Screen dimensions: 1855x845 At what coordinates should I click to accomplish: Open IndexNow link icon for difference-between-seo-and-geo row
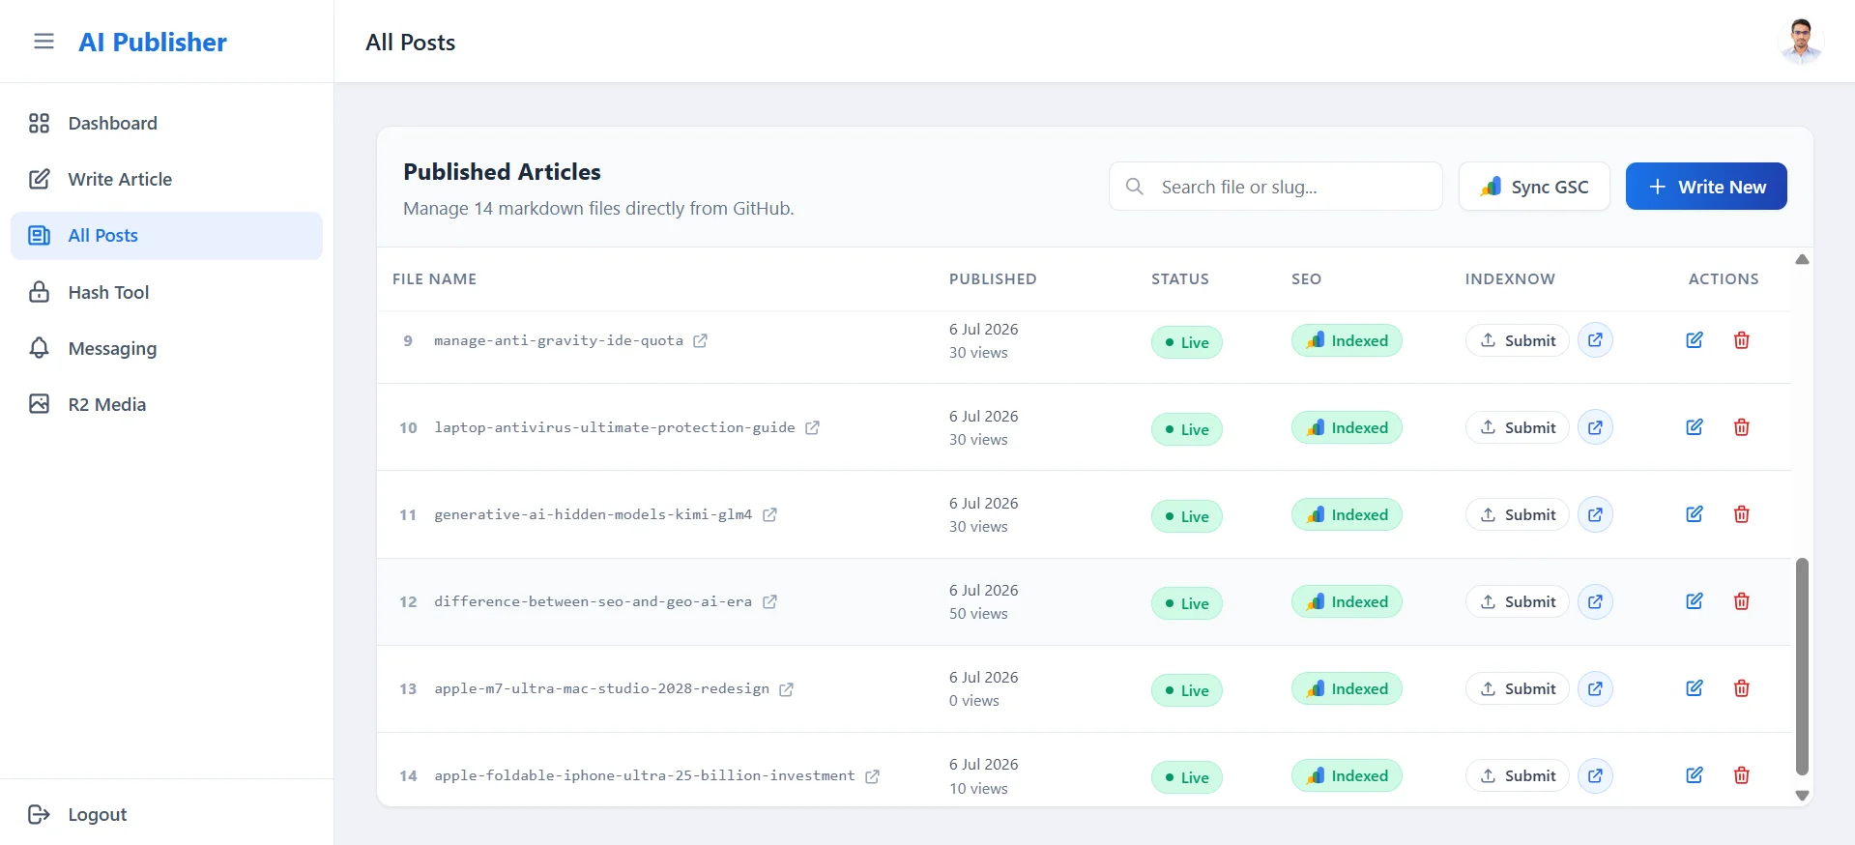click(1595, 601)
